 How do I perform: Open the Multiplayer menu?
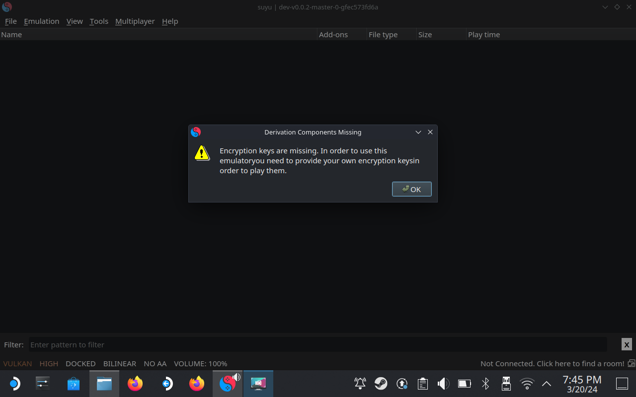pyautogui.click(x=135, y=21)
